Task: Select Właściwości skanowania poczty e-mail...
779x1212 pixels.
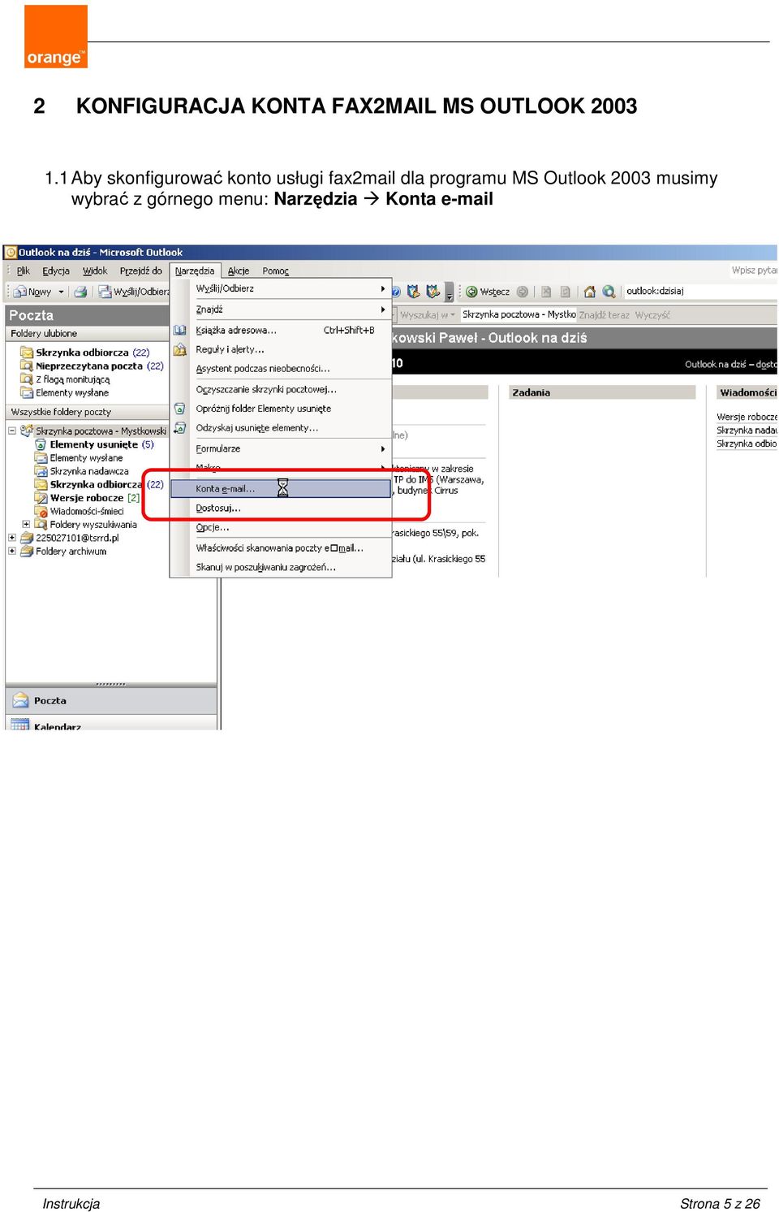Action: pos(281,548)
